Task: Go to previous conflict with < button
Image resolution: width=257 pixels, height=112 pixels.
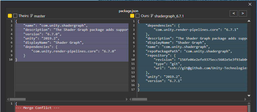Action: pos(234,13)
